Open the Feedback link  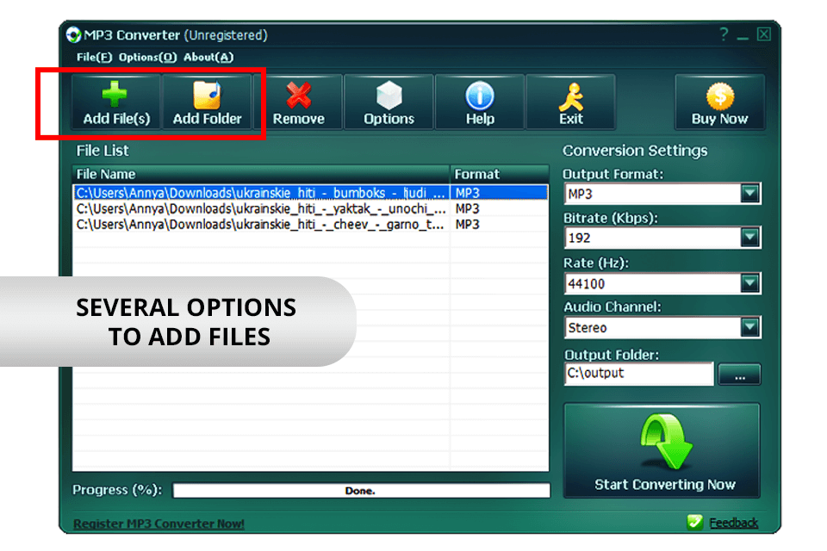(x=733, y=523)
